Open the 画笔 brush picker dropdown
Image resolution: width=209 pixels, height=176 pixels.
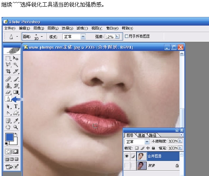pos(42,36)
